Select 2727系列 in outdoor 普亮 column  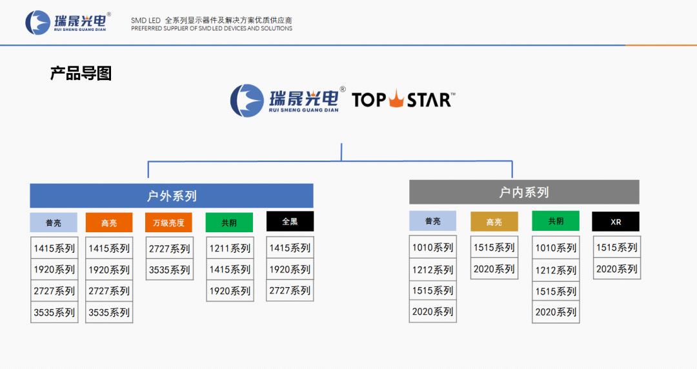pyautogui.click(x=54, y=291)
